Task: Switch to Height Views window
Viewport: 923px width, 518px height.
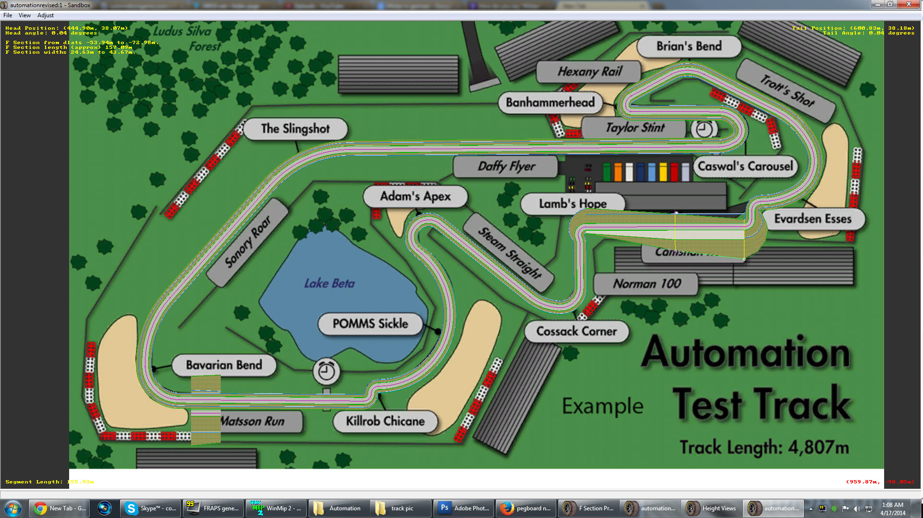Action: [712, 508]
